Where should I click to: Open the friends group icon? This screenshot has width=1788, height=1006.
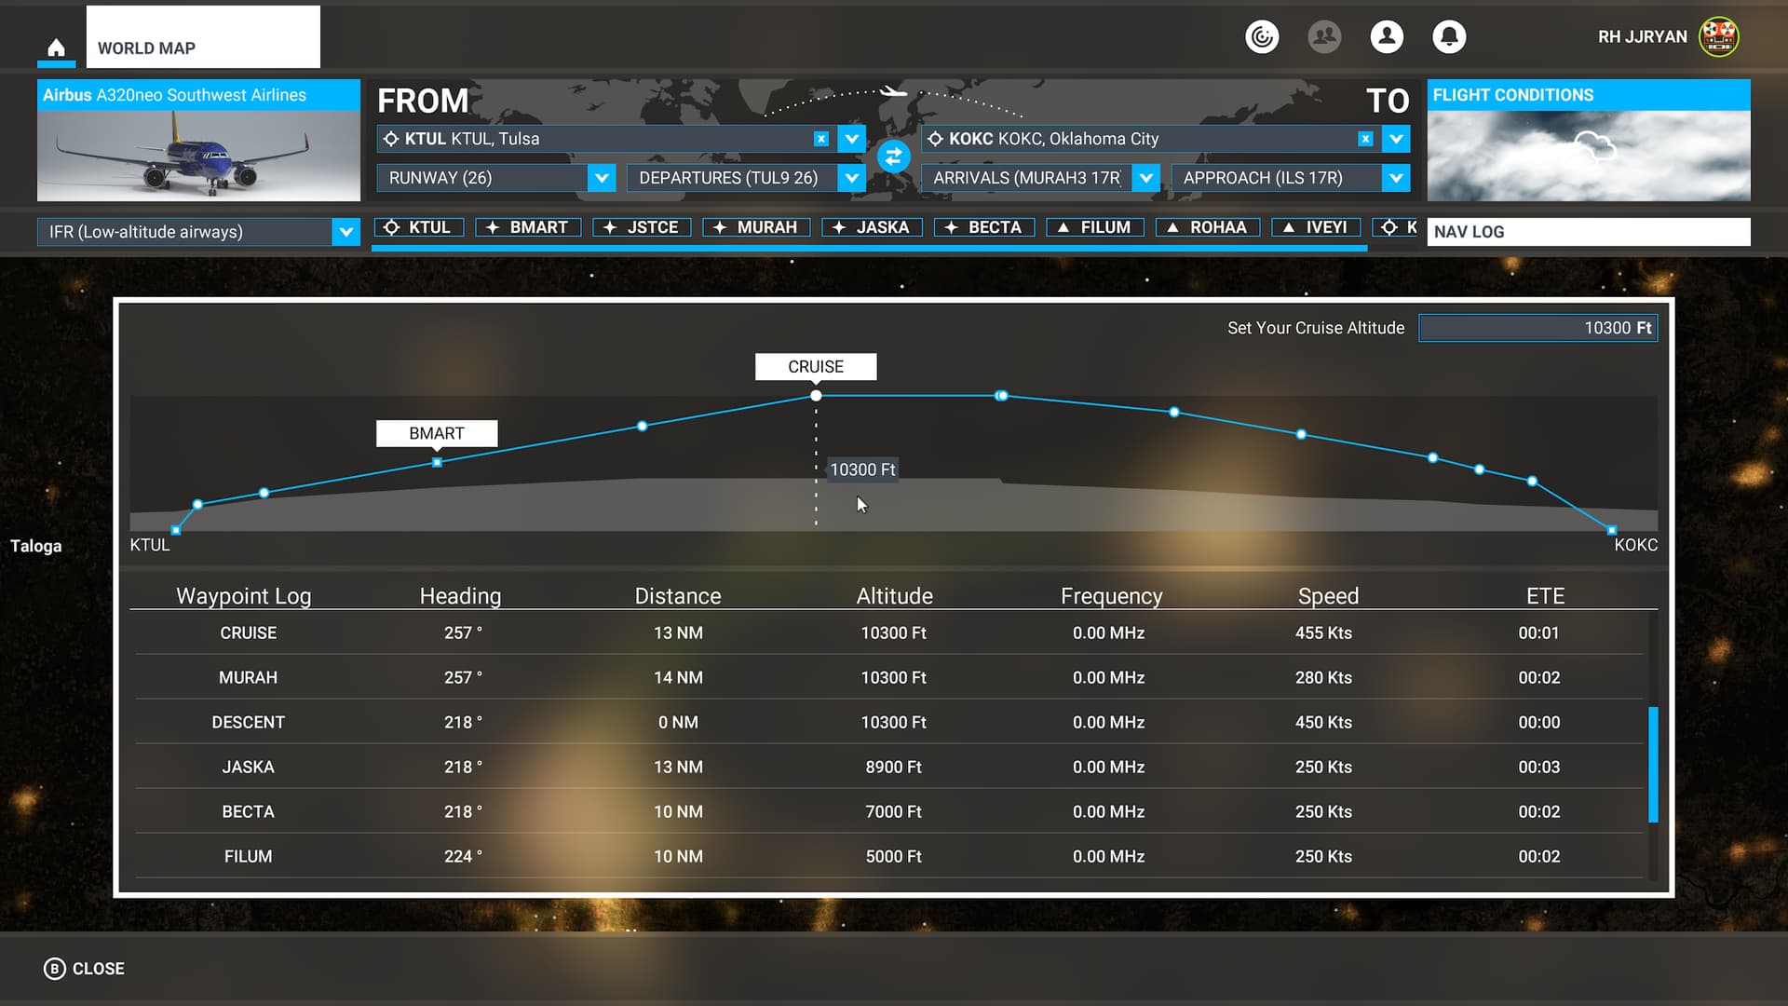1323,36
